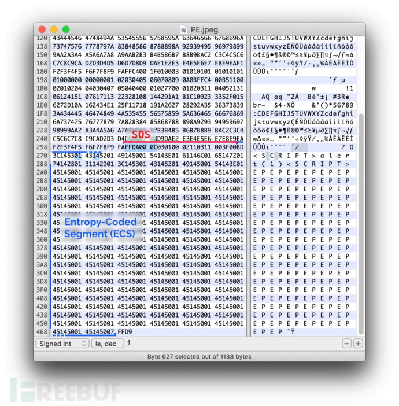Click text "t ( 1 ) < S C R I P T >"
This screenshot has height=406, width=399.
(x=301, y=164)
